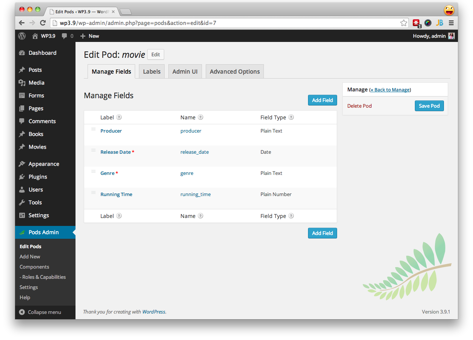Screen dimensions: 473x340
Task: Collapse menu using the sidebar arrow
Action: pos(22,312)
